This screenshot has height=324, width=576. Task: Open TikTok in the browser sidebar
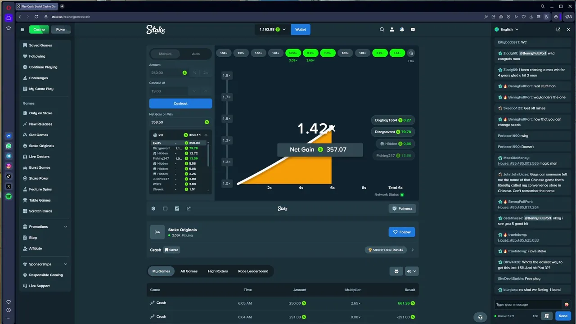9,176
